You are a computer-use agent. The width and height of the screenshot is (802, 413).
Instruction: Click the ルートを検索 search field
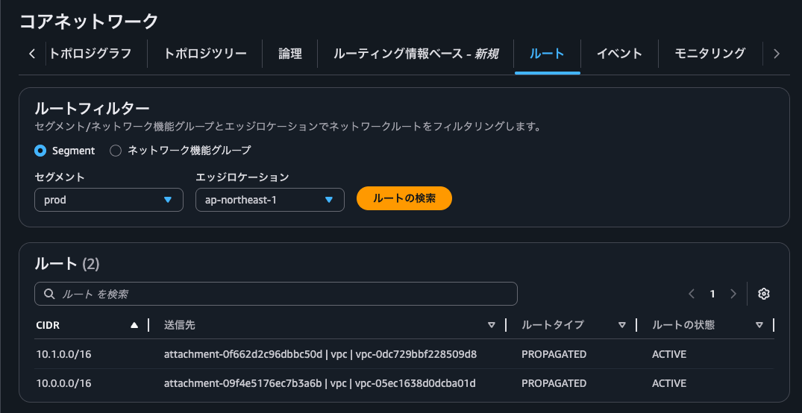click(276, 294)
